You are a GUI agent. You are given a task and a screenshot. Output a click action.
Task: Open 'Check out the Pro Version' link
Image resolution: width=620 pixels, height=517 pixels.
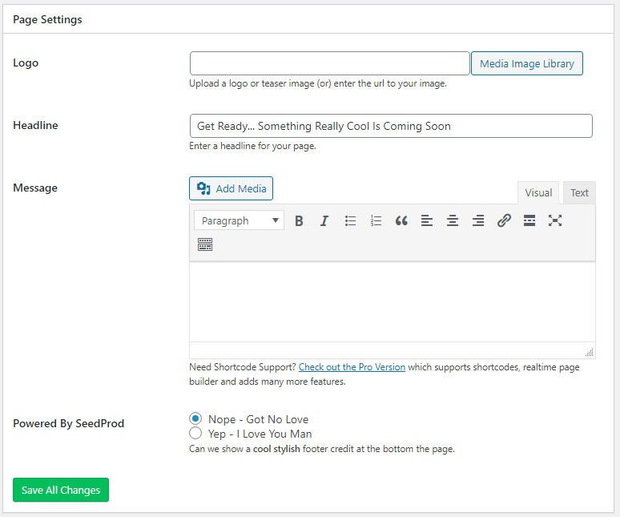pyautogui.click(x=352, y=367)
